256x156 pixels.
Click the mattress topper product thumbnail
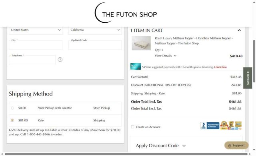[141, 43]
